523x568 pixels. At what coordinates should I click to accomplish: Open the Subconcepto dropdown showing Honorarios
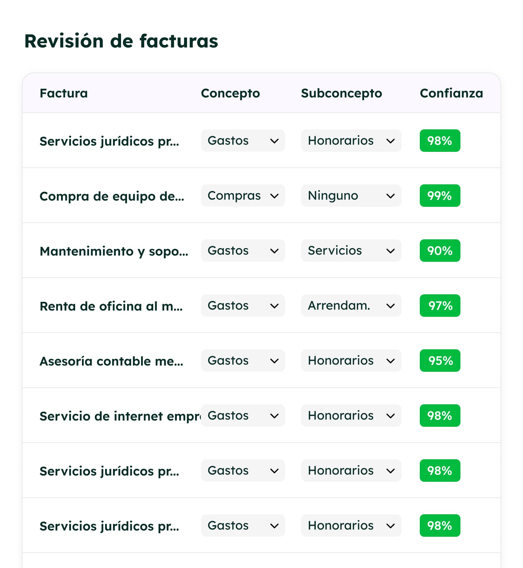[x=351, y=141]
